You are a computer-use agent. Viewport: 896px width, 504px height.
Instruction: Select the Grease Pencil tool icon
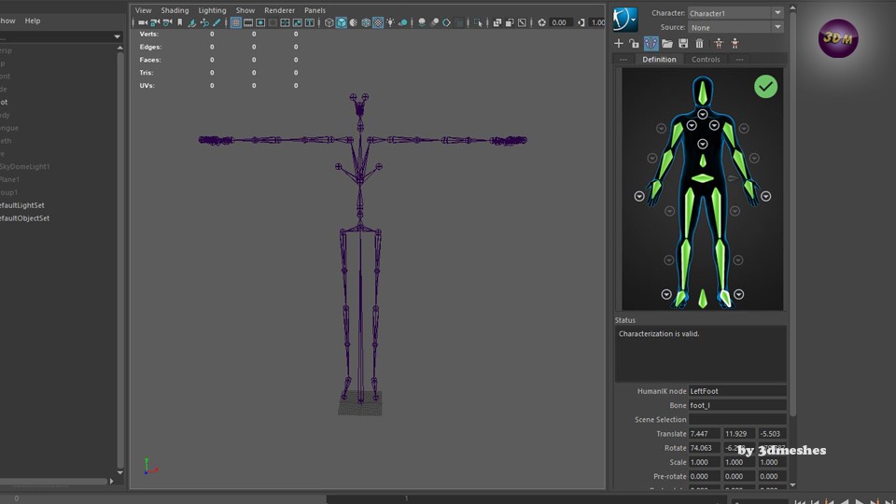click(217, 22)
